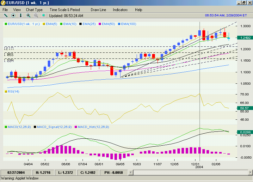Activate the crosshair target tool
Viewport: 253px width, 182px height.
13,15
